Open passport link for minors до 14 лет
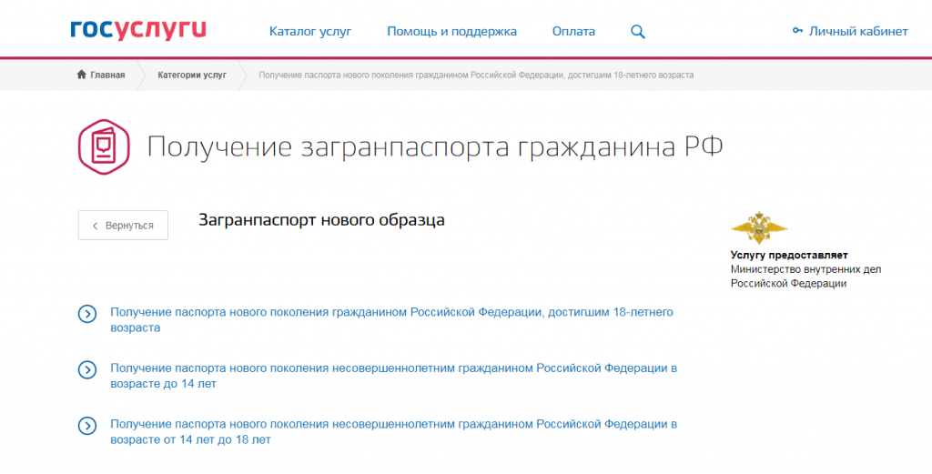 [393, 376]
